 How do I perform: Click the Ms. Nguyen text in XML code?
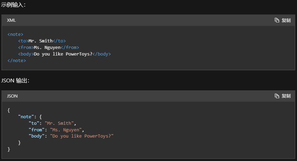(47, 48)
